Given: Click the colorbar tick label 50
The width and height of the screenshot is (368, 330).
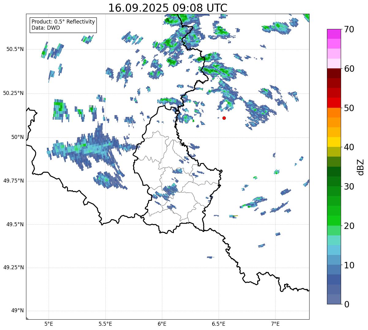Looking at the screenshot, I should tap(349, 108).
